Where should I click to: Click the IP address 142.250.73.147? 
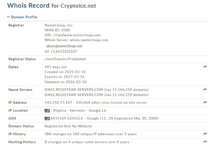(x=58, y=102)
